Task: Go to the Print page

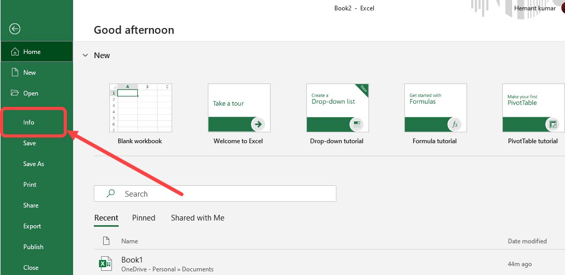Action: [x=30, y=184]
